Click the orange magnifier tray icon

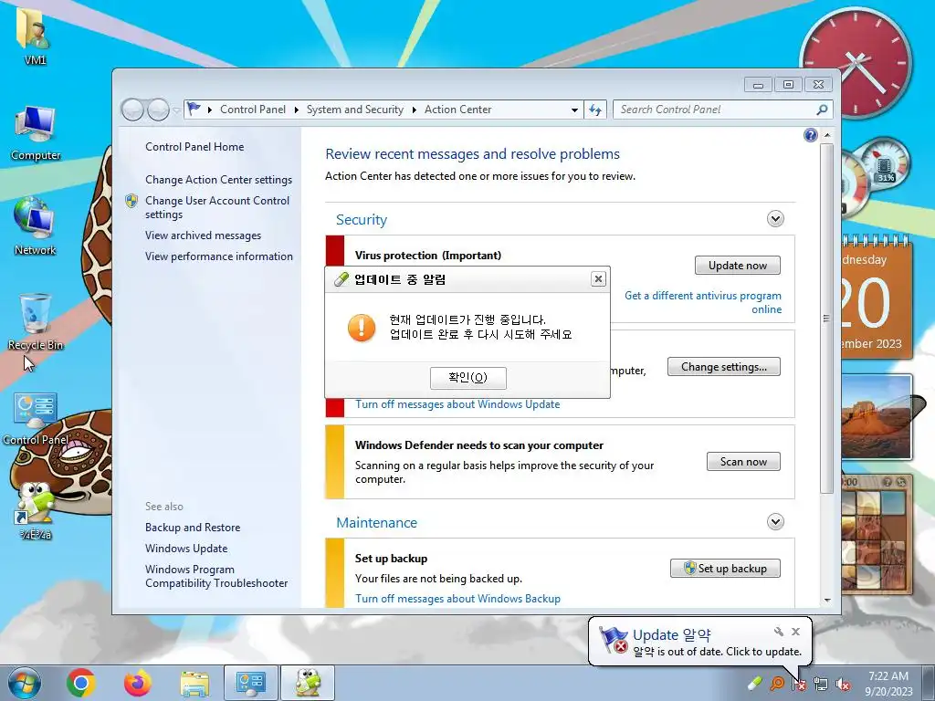(x=777, y=683)
